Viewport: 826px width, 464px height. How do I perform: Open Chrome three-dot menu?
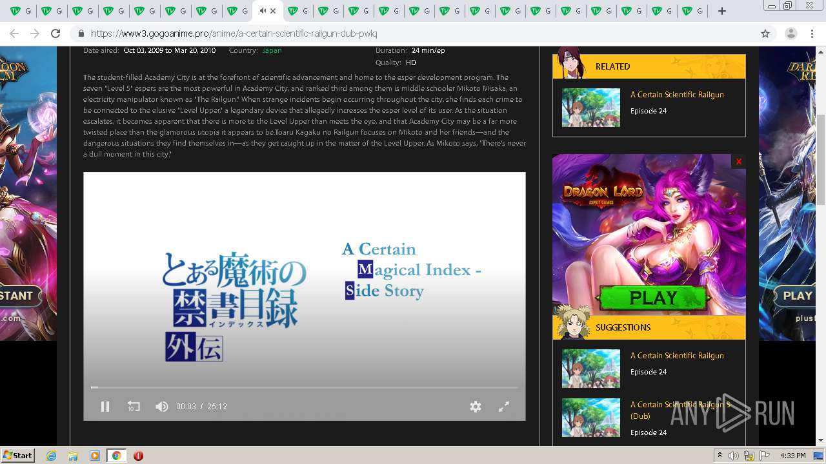(812, 34)
